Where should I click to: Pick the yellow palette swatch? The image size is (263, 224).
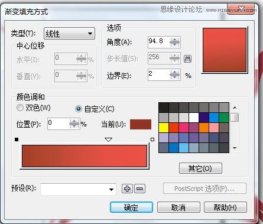(x=164, y=128)
